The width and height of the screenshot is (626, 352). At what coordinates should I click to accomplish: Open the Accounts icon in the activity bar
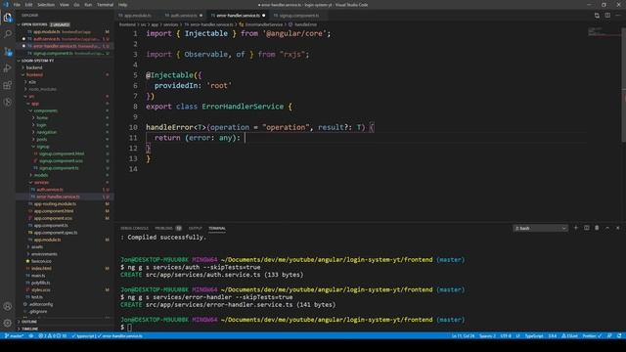click(8, 306)
